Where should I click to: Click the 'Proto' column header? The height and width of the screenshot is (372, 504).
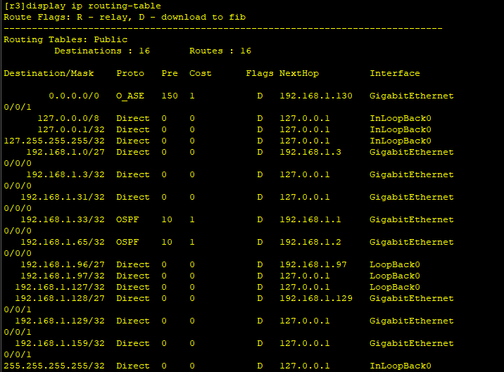[130, 73]
